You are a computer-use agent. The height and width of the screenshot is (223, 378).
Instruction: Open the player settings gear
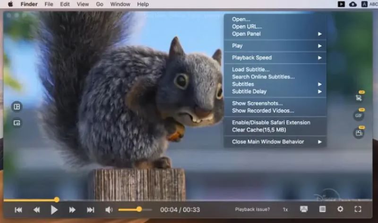click(x=340, y=209)
